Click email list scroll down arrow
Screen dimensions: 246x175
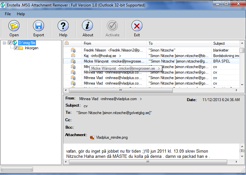tap(242, 85)
